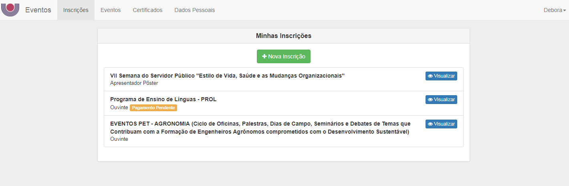Click the Eventos brand title
The height and width of the screenshot is (186, 569).
(x=38, y=10)
